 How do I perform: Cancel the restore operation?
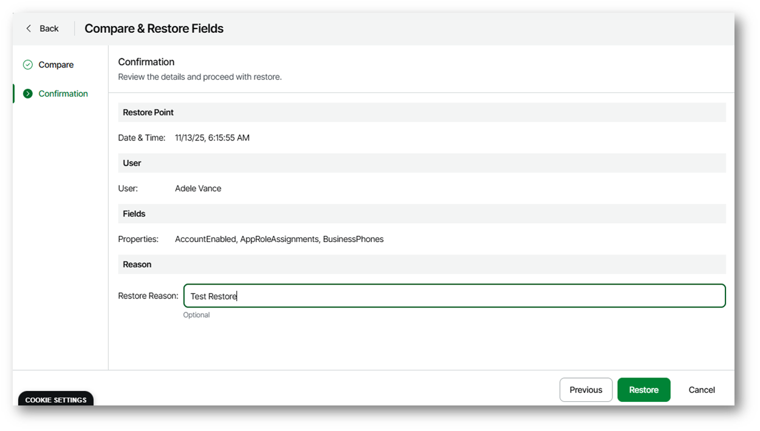701,390
